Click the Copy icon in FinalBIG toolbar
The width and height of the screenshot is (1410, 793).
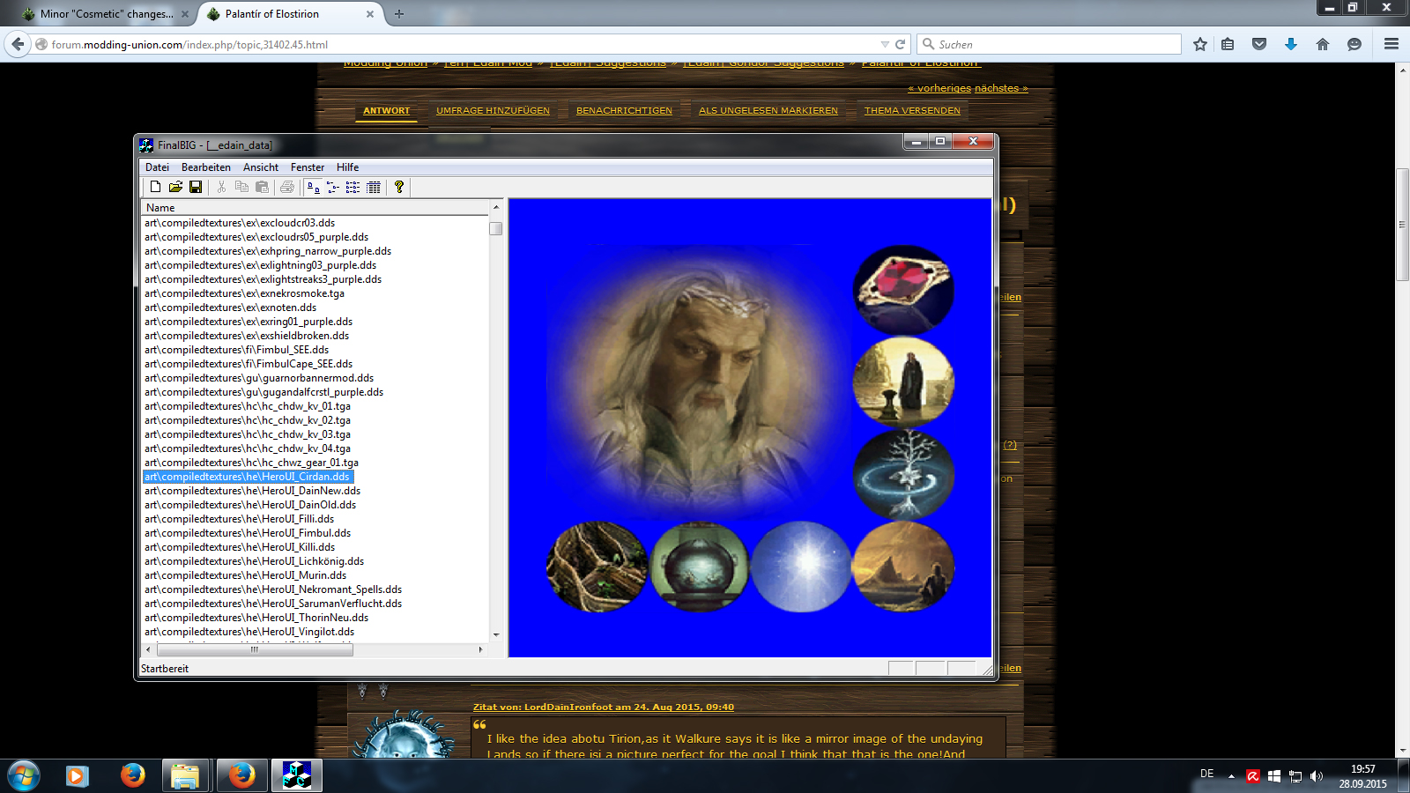pos(241,187)
